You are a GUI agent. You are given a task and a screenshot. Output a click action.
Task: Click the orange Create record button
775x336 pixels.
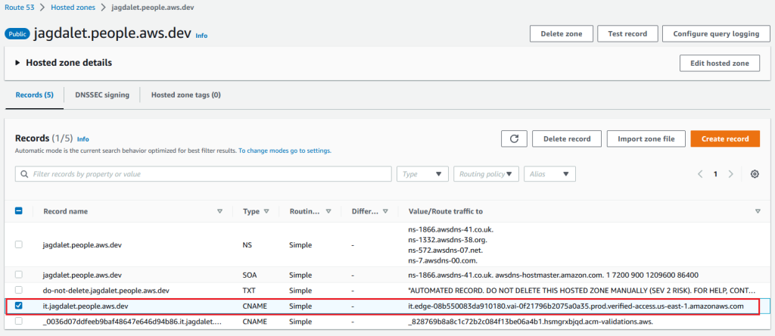[x=725, y=138]
